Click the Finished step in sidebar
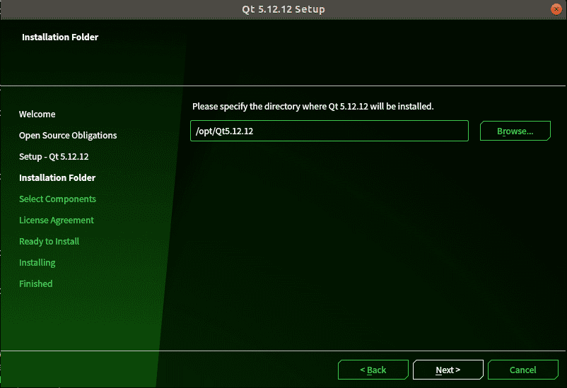The image size is (567, 388). pyautogui.click(x=35, y=284)
